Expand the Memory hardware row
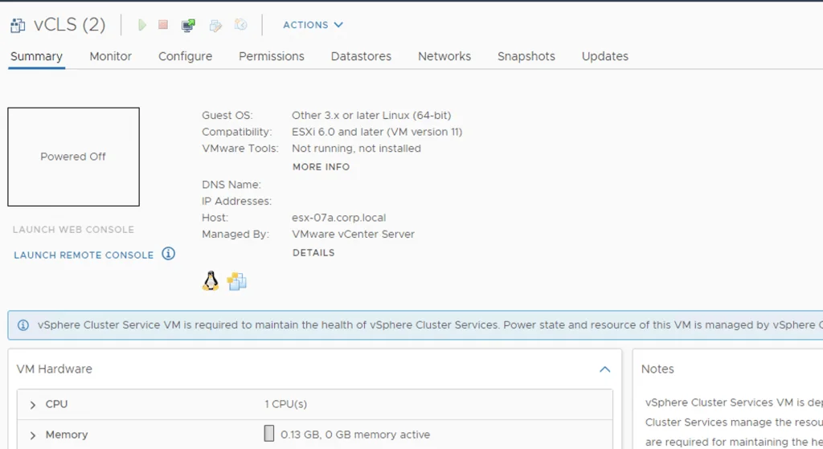The image size is (823, 449). click(32, 435)
